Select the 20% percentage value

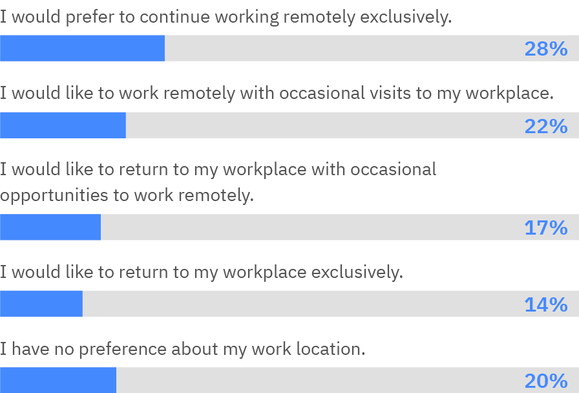click(x=545, y=380)
